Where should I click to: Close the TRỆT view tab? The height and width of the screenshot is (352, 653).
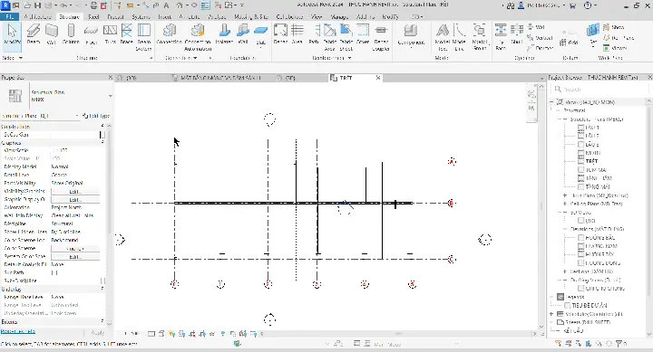pos(378,78)
